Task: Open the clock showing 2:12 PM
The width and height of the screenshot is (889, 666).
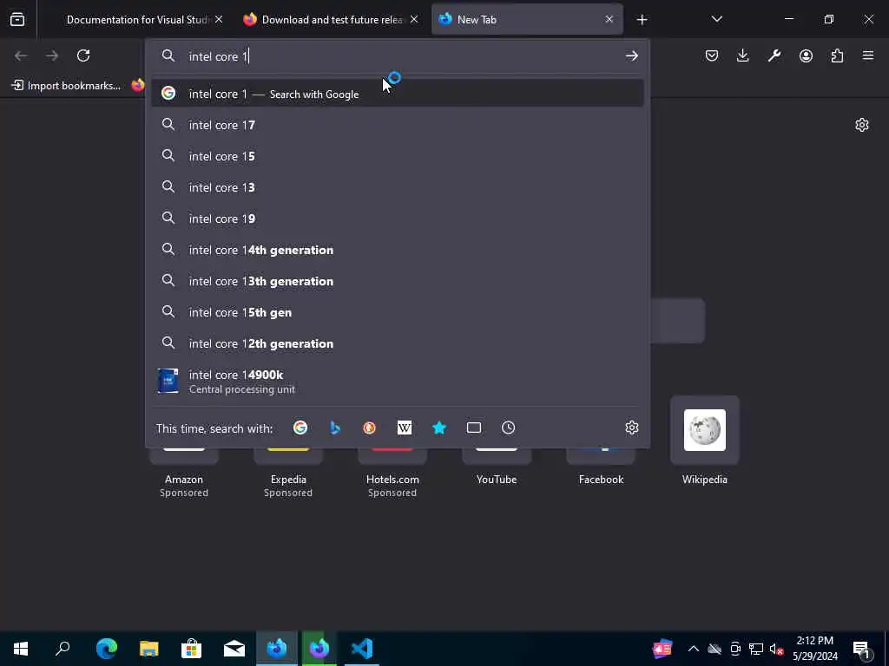Action: point(814,649)
